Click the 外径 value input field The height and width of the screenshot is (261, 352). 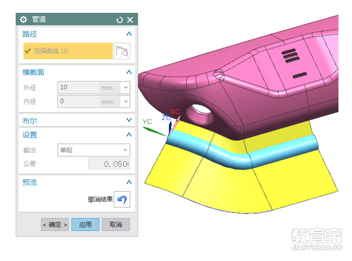click(79, 87)
